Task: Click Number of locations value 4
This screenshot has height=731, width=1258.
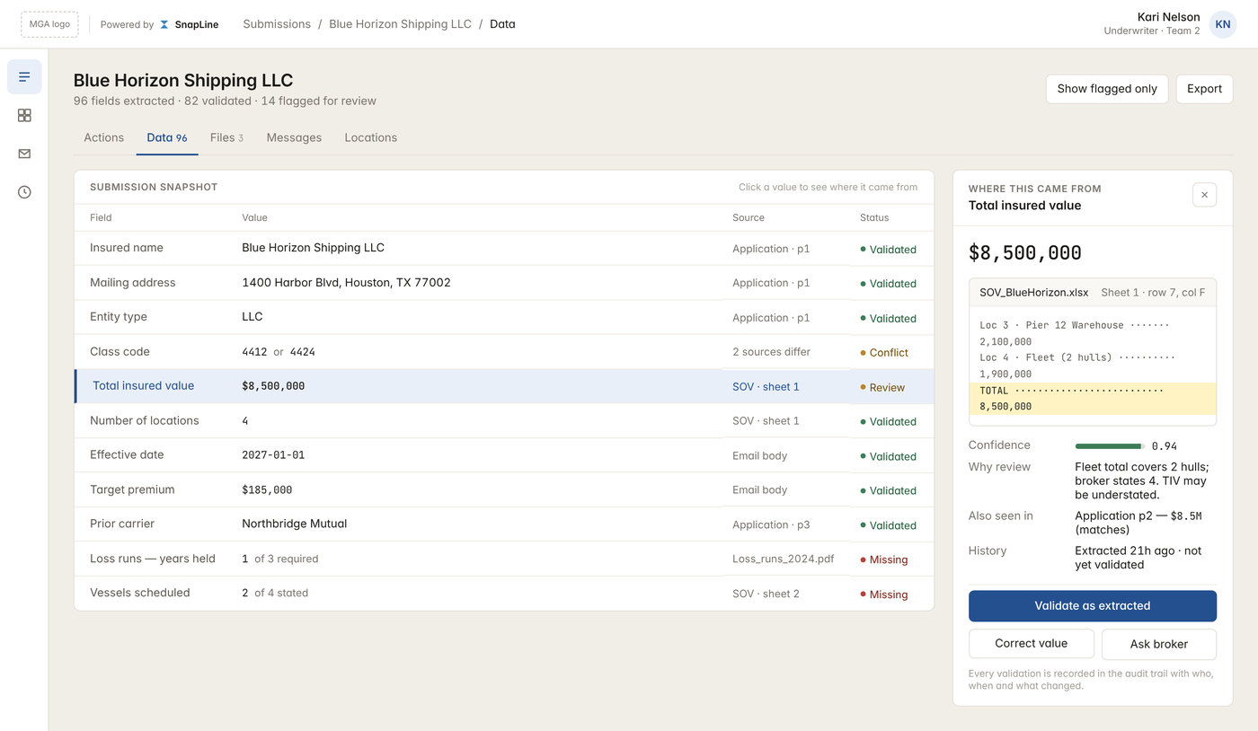Action: click(245, 421)
